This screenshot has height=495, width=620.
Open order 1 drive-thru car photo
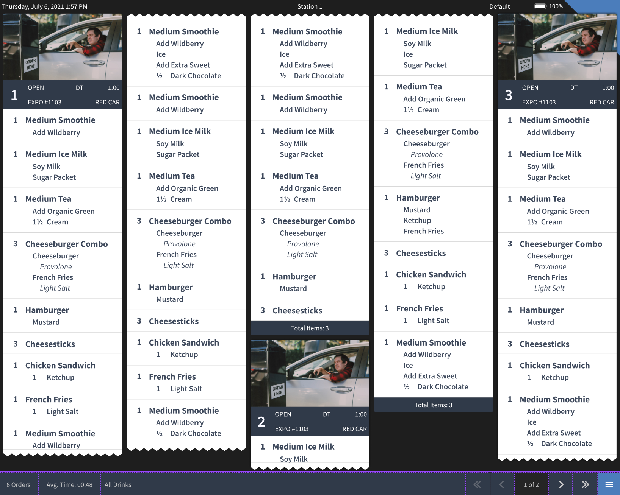tap(63, 47)
